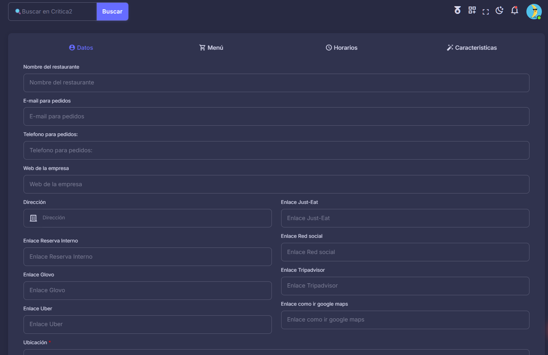Toggle dark mode moon icon

[x=499, y=10]
